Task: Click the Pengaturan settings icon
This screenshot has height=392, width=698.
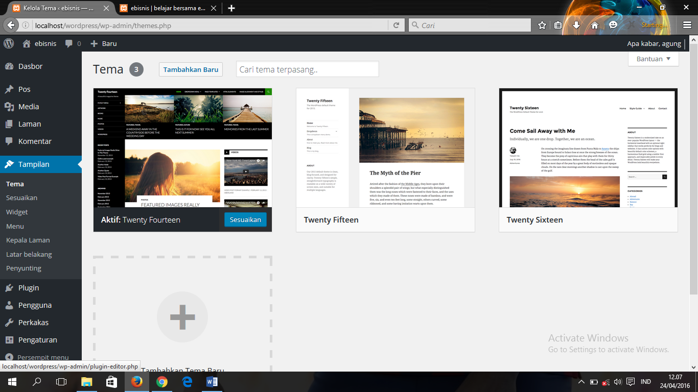Action: click(x=9, y=340)
